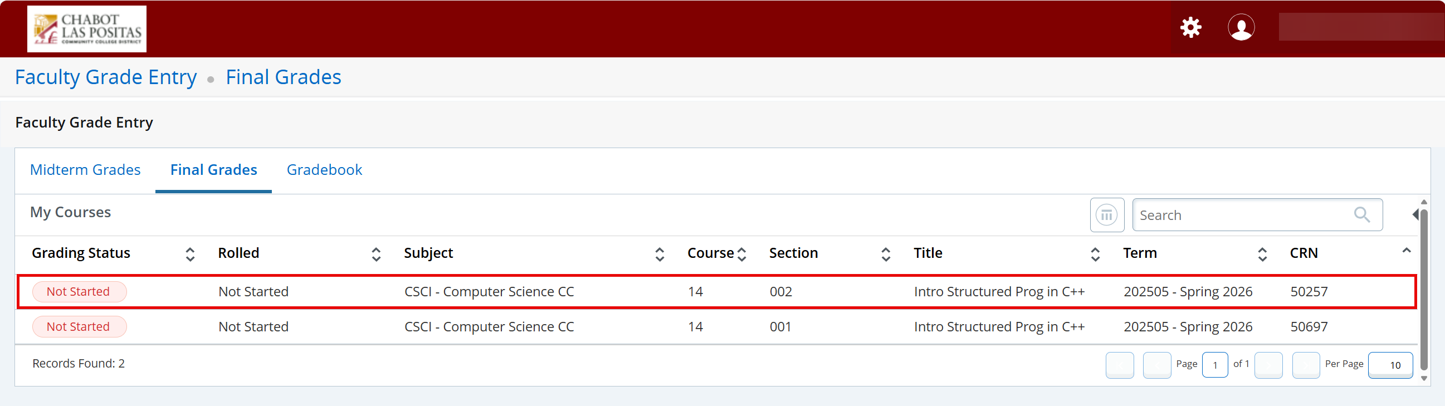Click the table vertical scrollbar
The height and width of the screenshot is (406, 1445).
point(1423,290)
